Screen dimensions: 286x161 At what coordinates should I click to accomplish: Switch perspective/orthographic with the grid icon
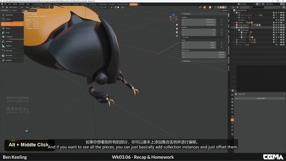tap(177, 36)
